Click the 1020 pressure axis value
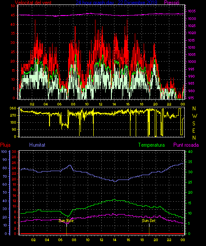 coord(192,33)
